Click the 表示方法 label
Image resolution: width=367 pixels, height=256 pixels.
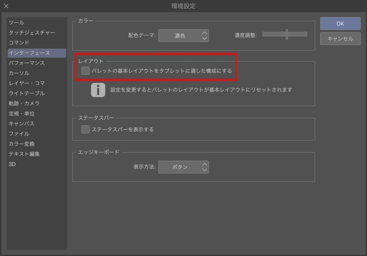[145, 167]
